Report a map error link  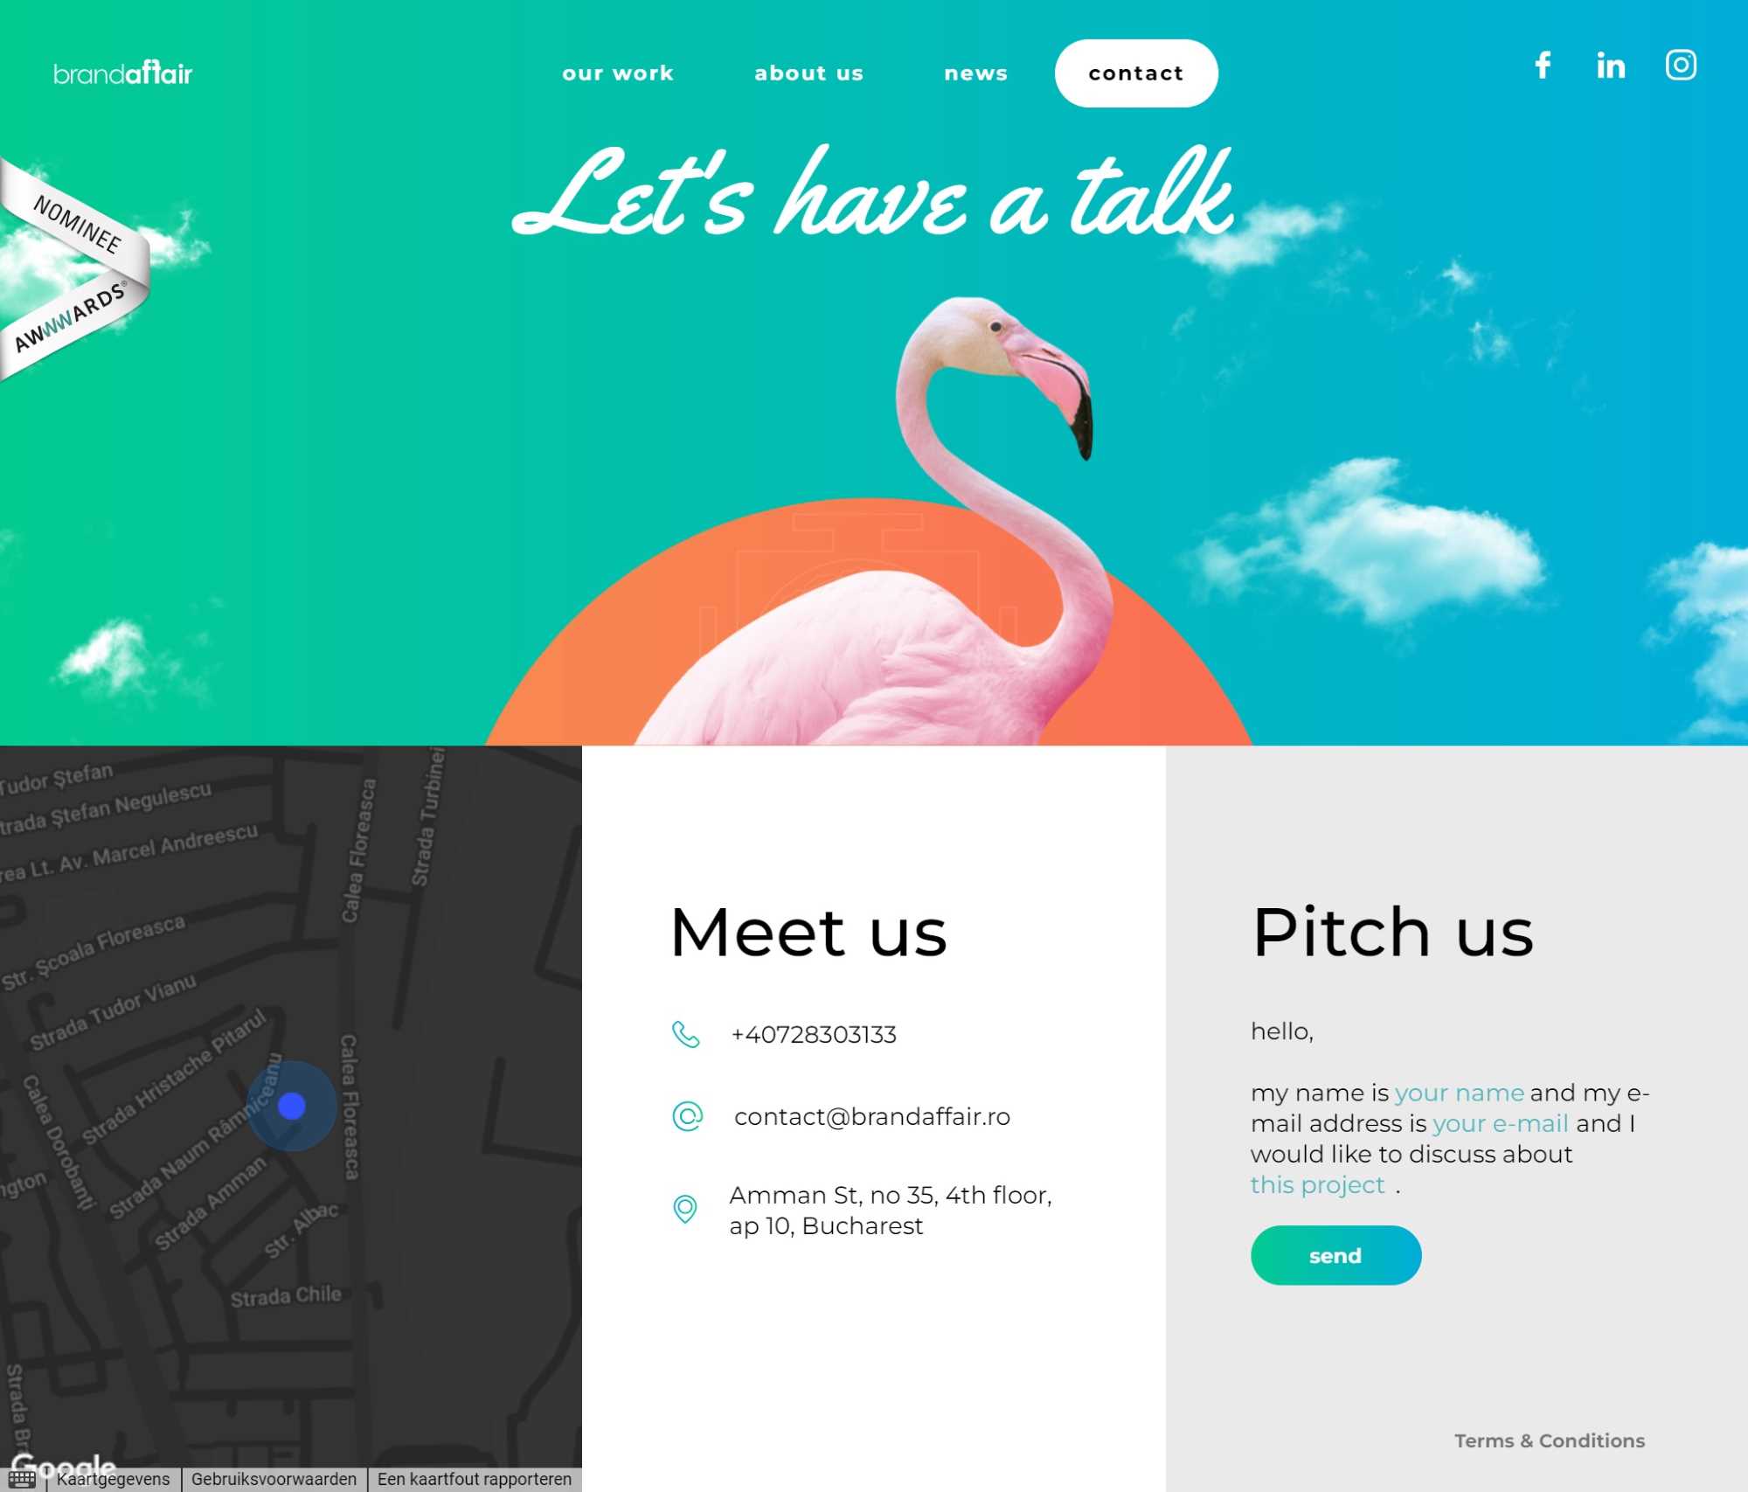(x=474, y=1477)
